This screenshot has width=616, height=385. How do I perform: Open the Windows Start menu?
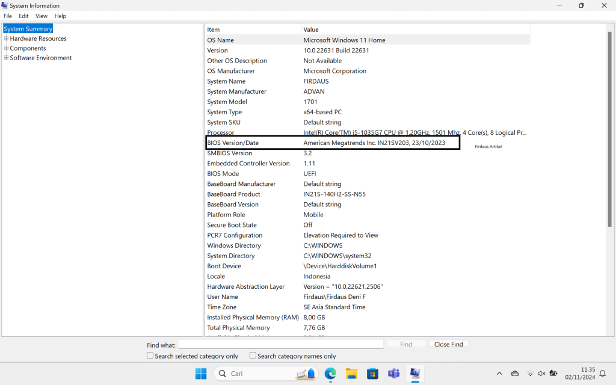pyautogui.click(x=201, y=374)
